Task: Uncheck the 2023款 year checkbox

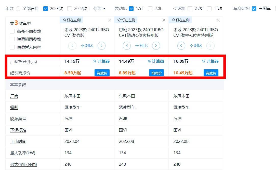Action: 46,9
